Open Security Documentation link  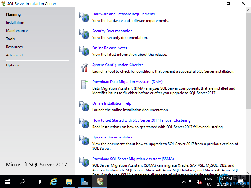point(112,31)
